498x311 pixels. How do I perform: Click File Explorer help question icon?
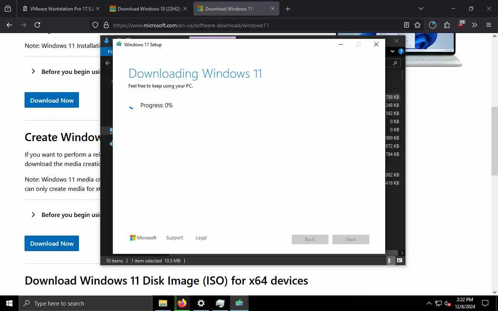click(x=401, y=51)
